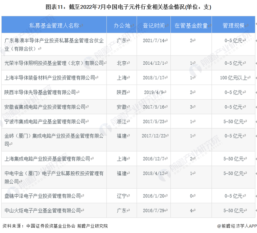This screenshot has height=233, width=257.
Task: Click the 陕西 office location cell
Action: [122, 92]
